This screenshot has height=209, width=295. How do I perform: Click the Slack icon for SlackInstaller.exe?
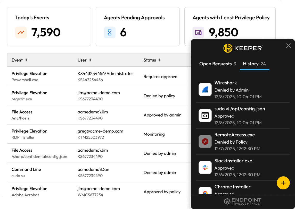point(205,168)
